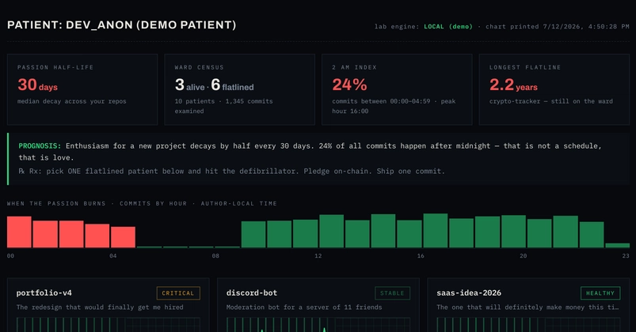Viewport: 636px width, 332px height.
Task: Select the red 2.2 years value
Action: (513, 85)
